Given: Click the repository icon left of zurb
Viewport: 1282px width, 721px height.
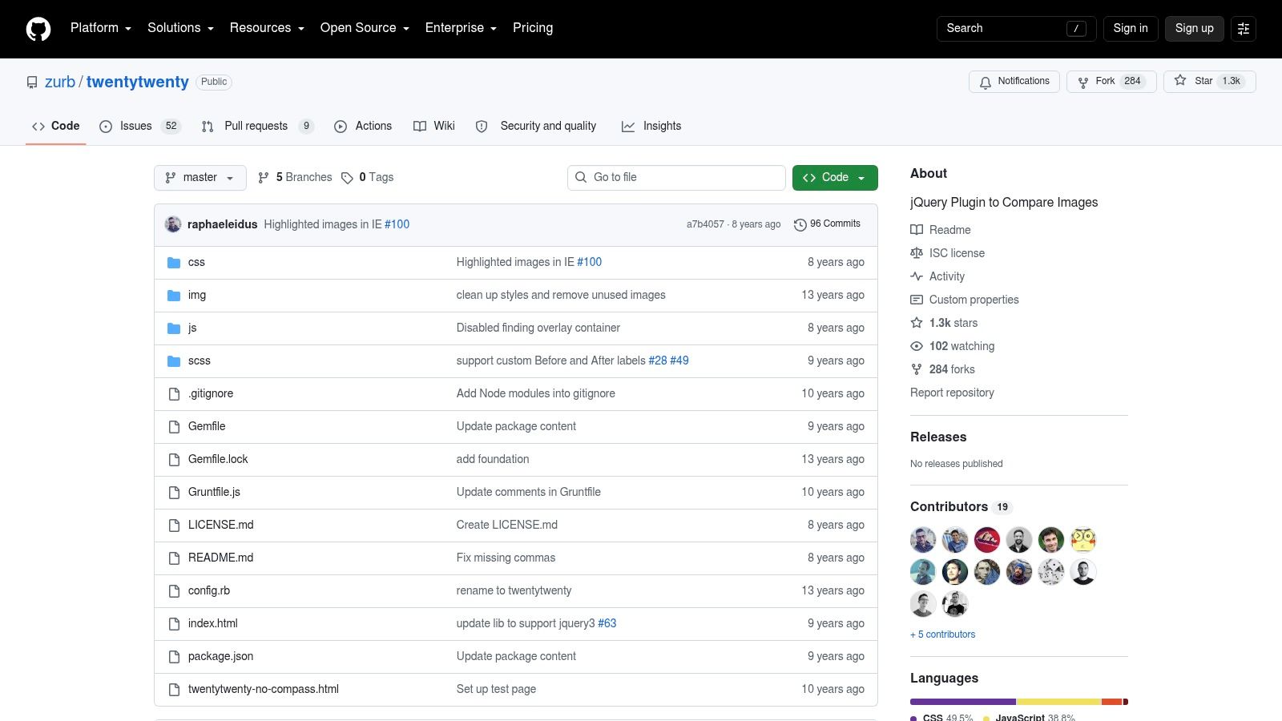Looking at the screenshot, I should click(x=32, y=83).
